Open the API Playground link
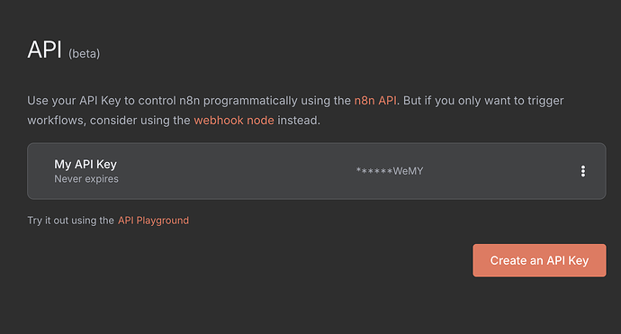Screen dimensions: 621x334 pos(153,221)
